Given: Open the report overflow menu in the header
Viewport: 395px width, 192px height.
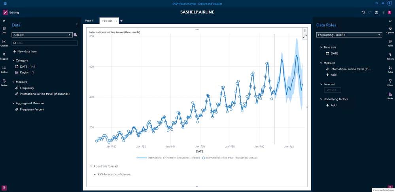Looking at the screenshot, I should pyautogui.click(x=383, y=12).
